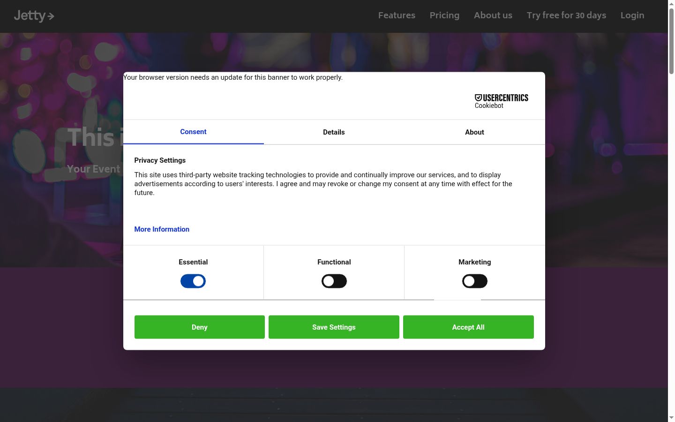This screenshot has width=675, height=422.
Task: Open the About tab
Action: (x=474, y=132)
